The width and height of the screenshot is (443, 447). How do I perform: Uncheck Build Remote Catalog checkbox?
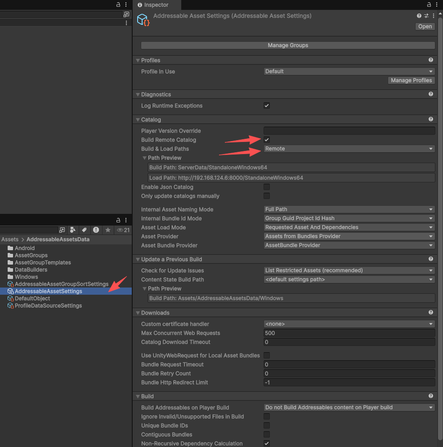click(x=267, y=140)
